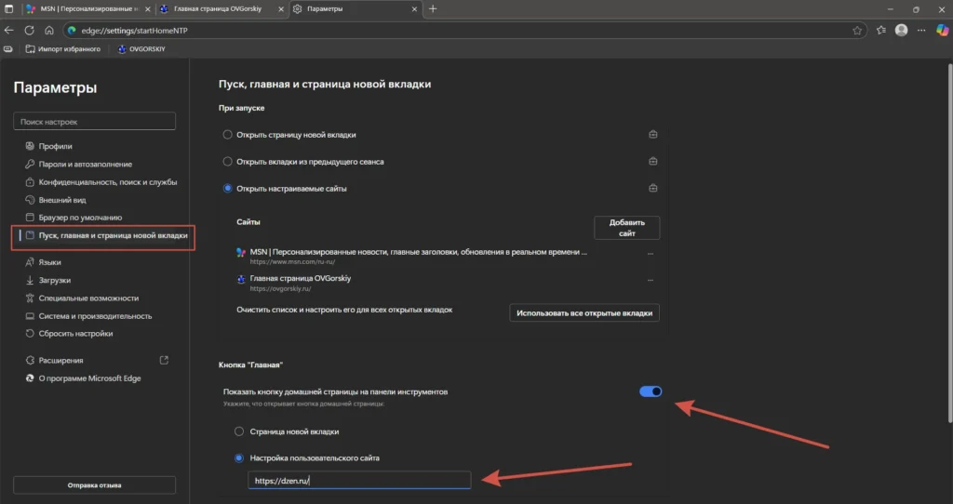Switch to the Главная страница OVGorskiy tab
This screenshot has height=504, width=953.
coord(221,9)
